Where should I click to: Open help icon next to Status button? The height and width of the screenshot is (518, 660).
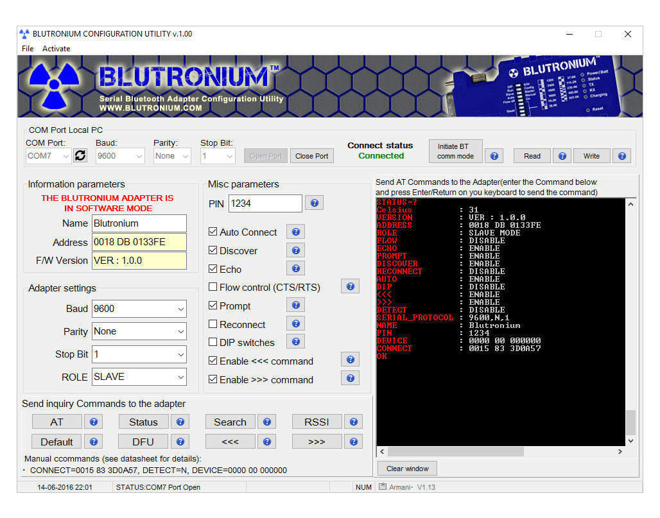[x=180, y=422]
